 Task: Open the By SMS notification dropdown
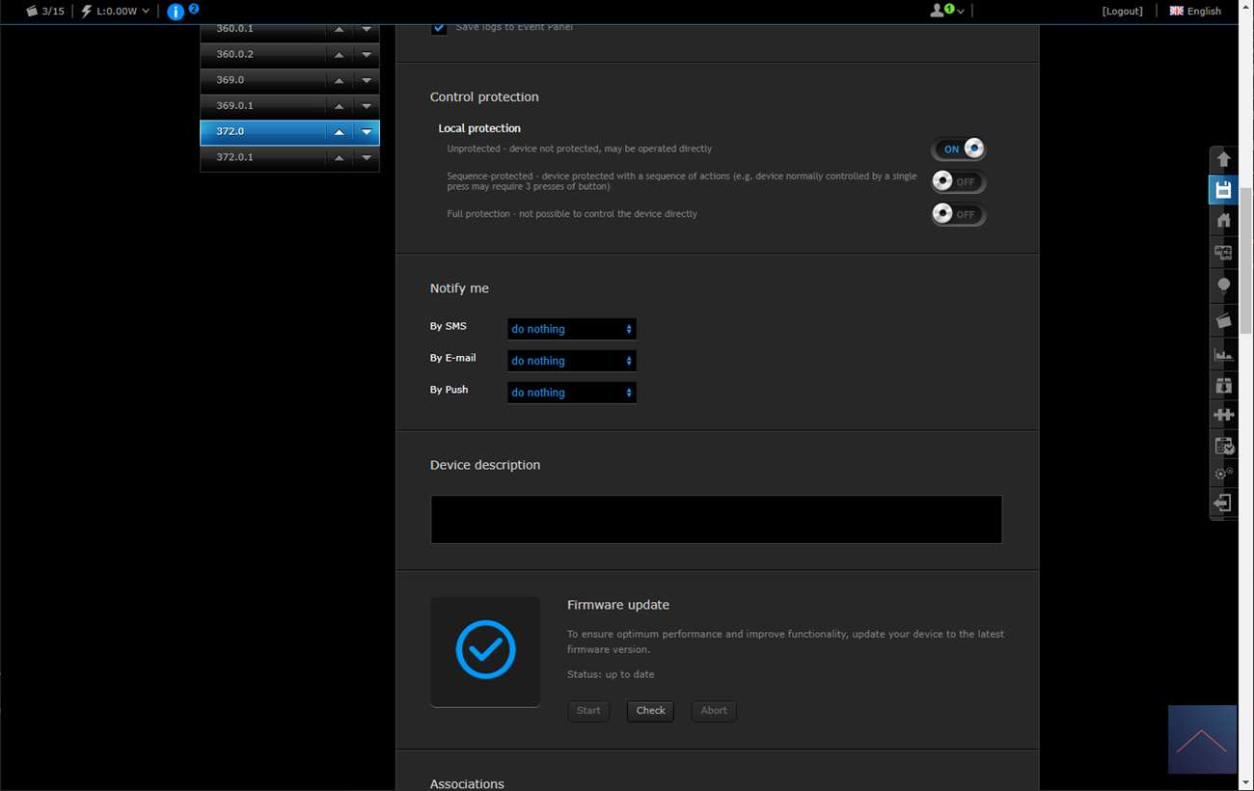[x=571, y=329]
